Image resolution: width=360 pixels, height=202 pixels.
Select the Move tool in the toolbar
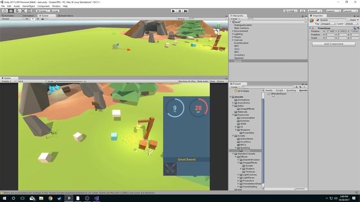(x=11, y=11)
